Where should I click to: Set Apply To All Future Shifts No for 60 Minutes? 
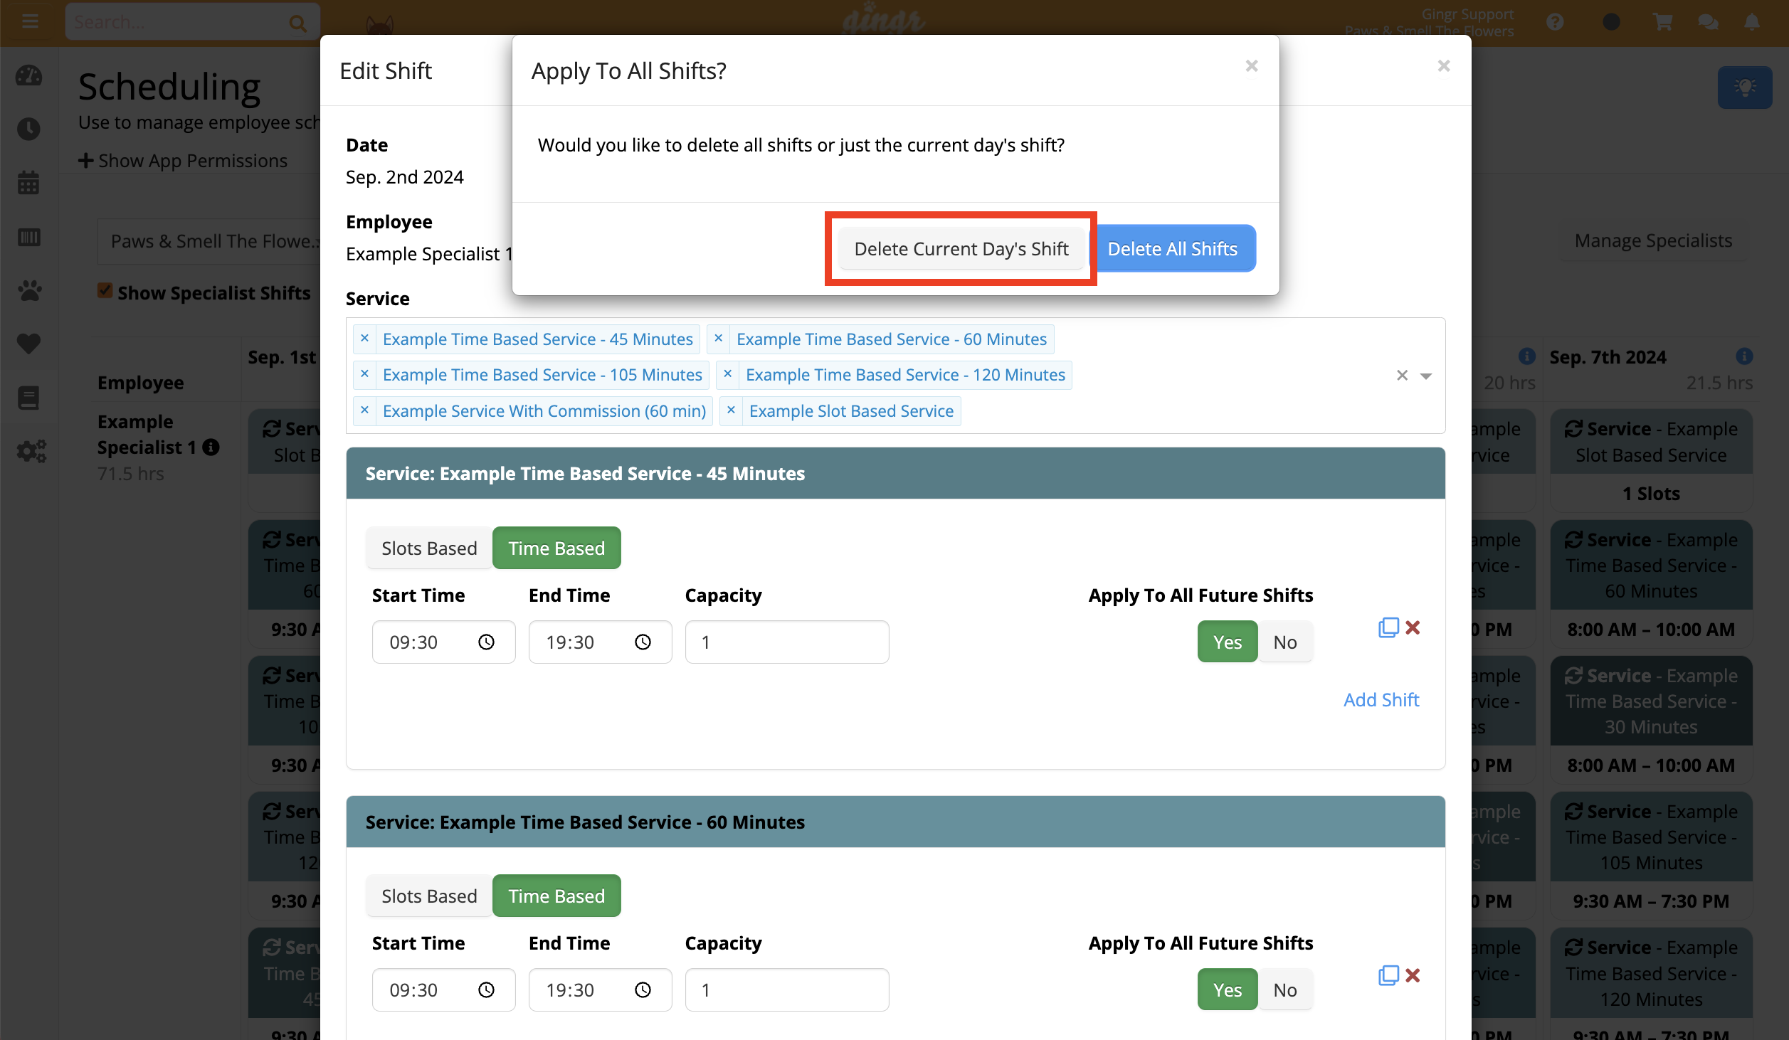tap(1285, 989)
